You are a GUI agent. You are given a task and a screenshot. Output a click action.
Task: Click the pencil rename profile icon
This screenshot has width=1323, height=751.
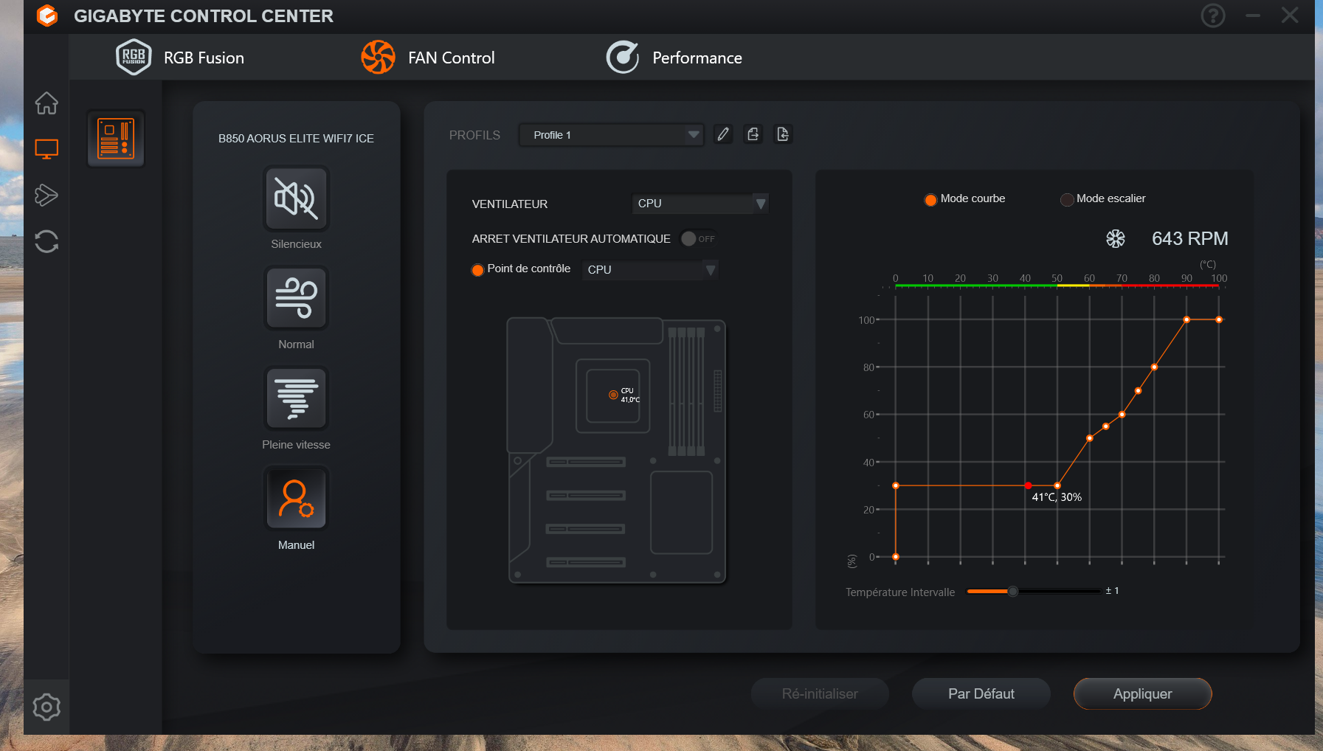tap(723, 134)
